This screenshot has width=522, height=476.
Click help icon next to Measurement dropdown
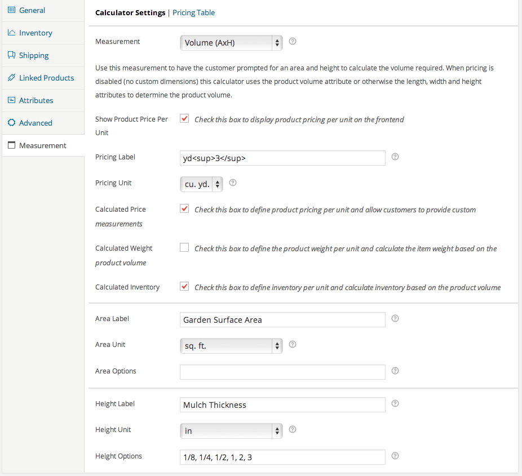tap(293, 42)
